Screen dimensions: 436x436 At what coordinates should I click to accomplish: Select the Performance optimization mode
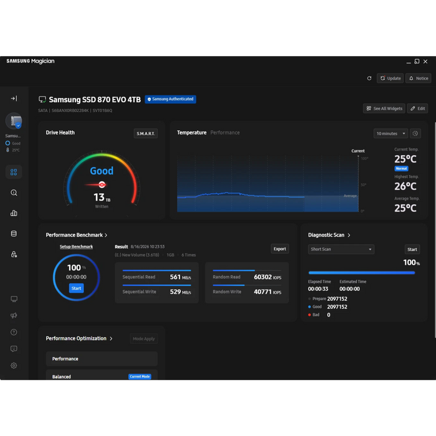[x=102, y=359]
